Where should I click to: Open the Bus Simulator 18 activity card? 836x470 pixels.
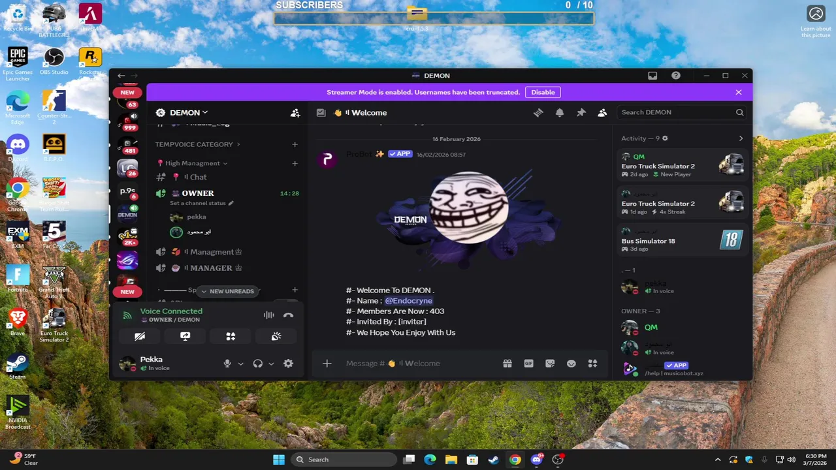click(683, 240)
